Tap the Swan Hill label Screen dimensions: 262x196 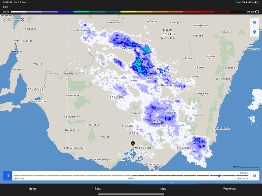(x=117, y=97)
